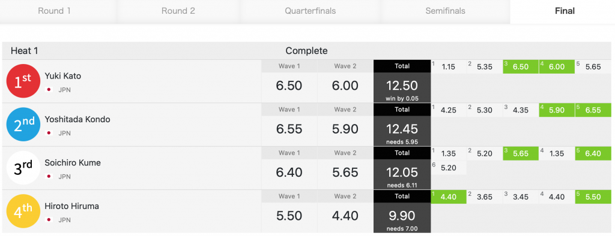This screenshot has height=236, width=615.
Task: Click Japan flag under Yoshitada Kondo
Action: 49,133
